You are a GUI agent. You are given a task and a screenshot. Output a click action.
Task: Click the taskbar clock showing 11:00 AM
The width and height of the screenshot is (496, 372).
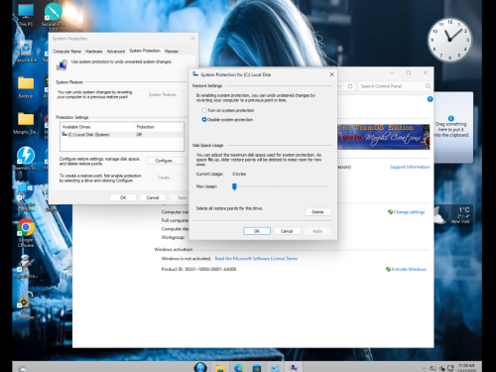click(x=466, y=368)
